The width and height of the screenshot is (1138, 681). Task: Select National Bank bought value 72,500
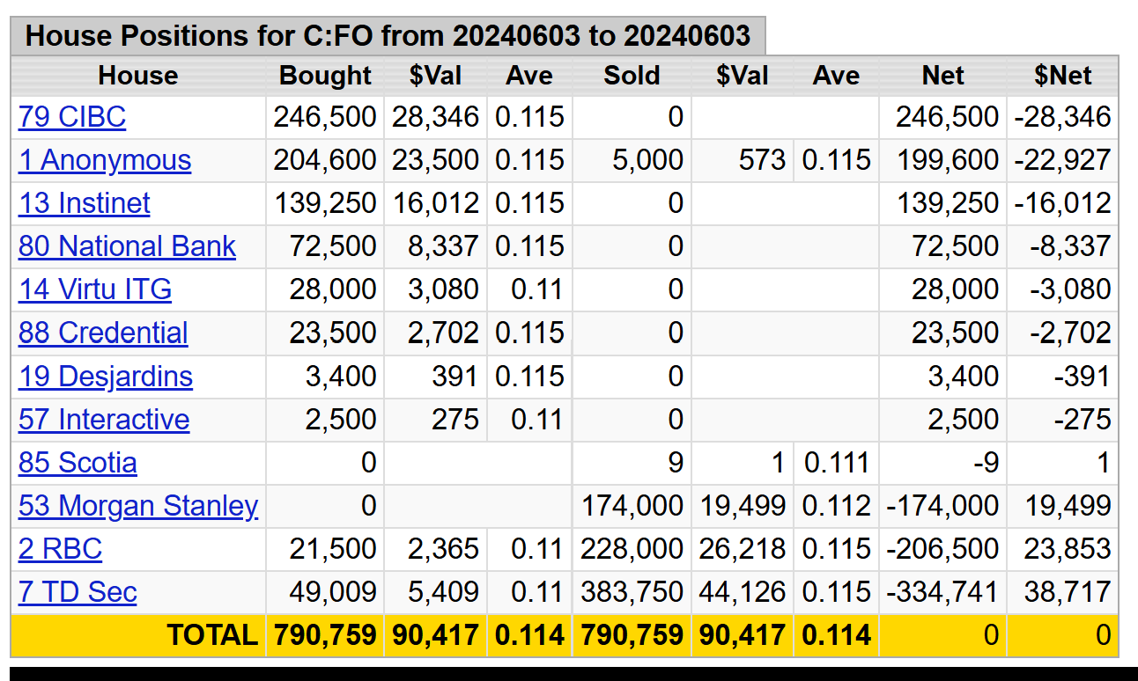pos(333,246)
